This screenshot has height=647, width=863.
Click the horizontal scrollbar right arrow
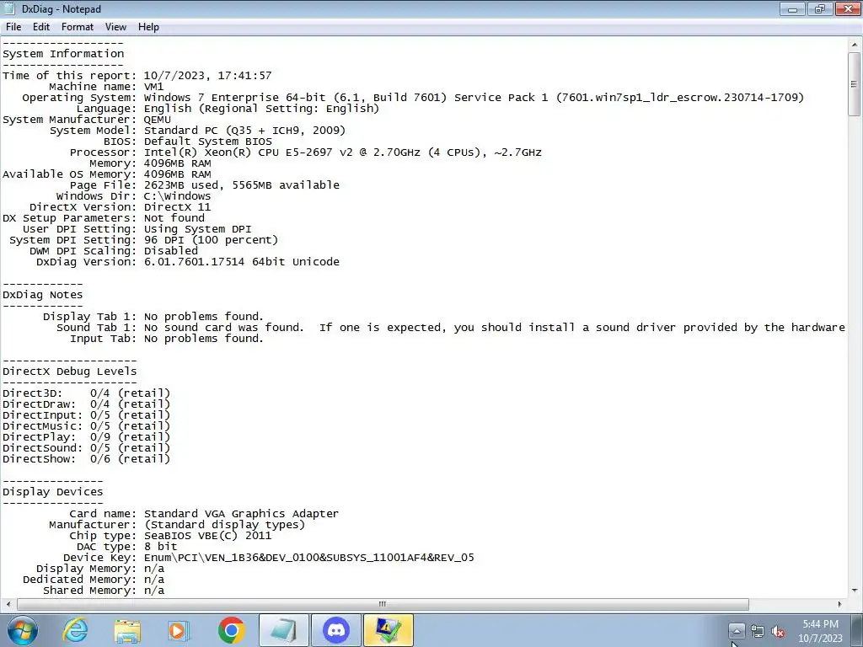[x=839, y=604]
